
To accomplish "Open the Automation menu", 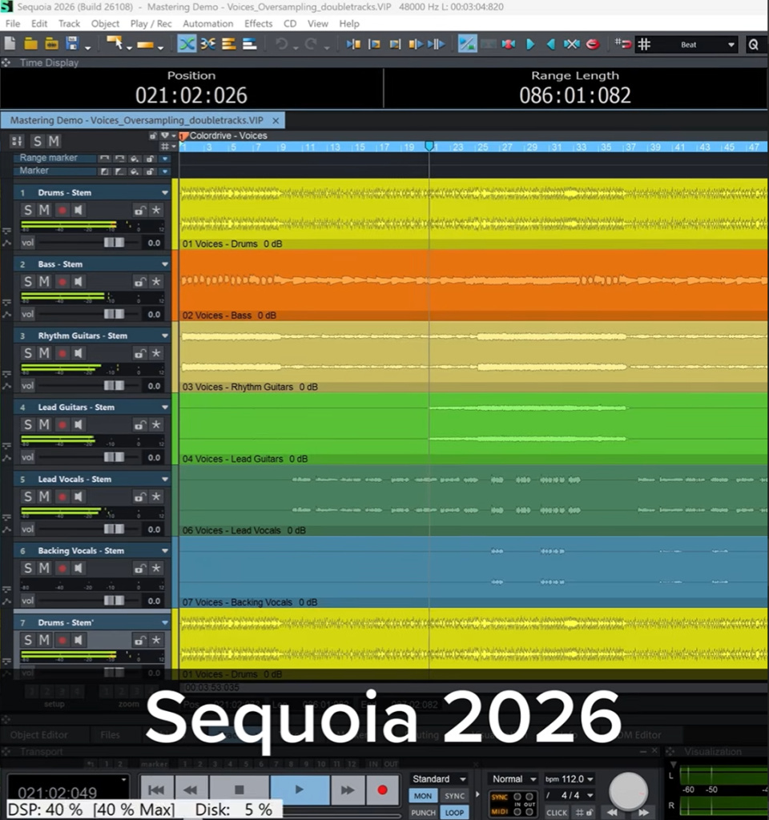I will [x=207, y=23].
